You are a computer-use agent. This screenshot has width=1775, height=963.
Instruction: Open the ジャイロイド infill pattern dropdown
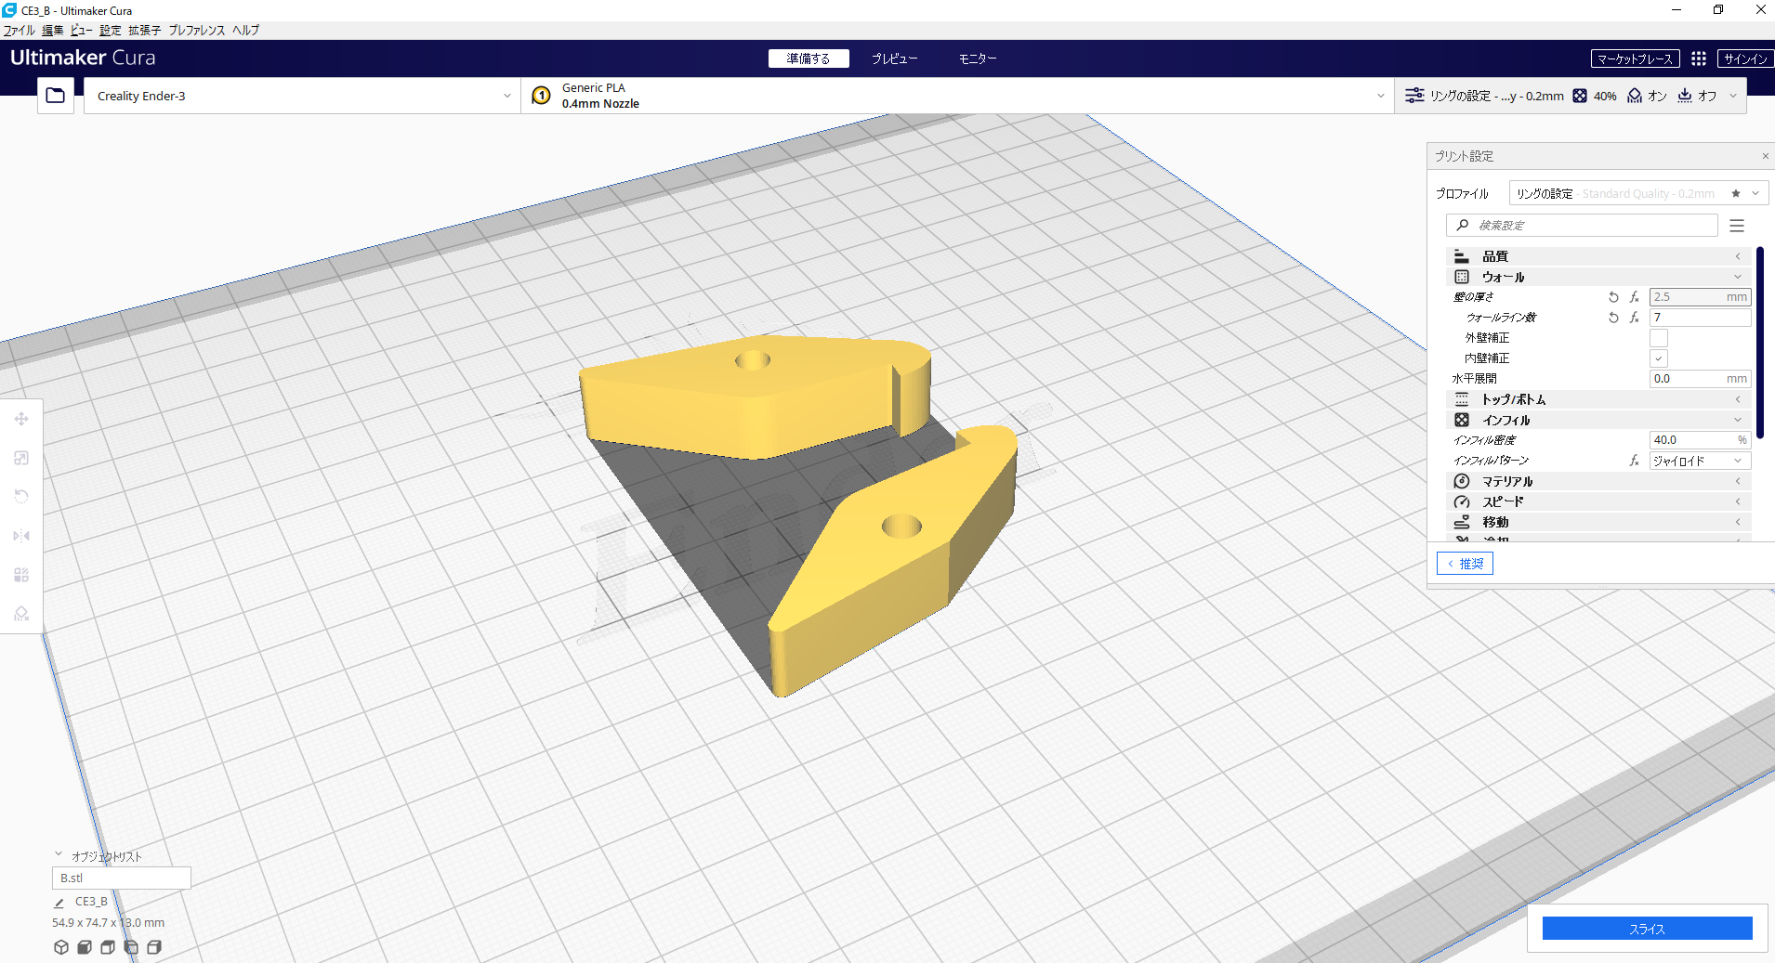coord(1700,461)
